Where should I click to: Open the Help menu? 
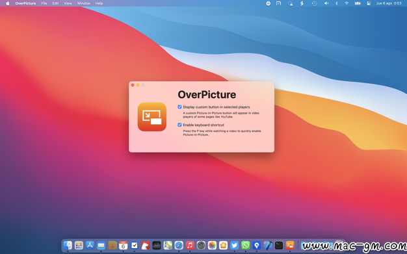click(99, 3)
